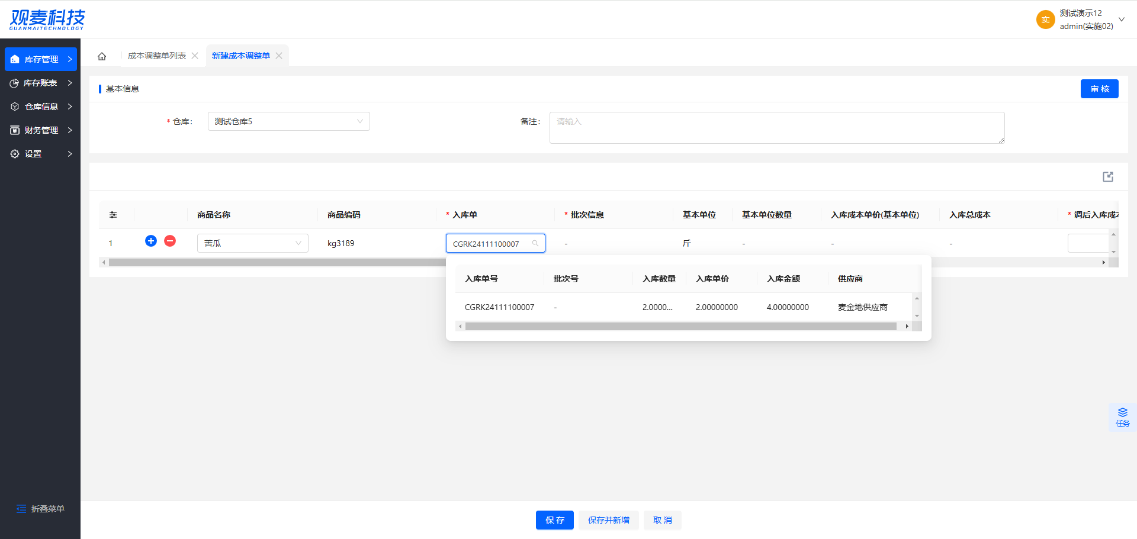1137x539 pixels.
Task: Collapse sidebar via 折叠菜单
Action: click(x=40, y=509)
